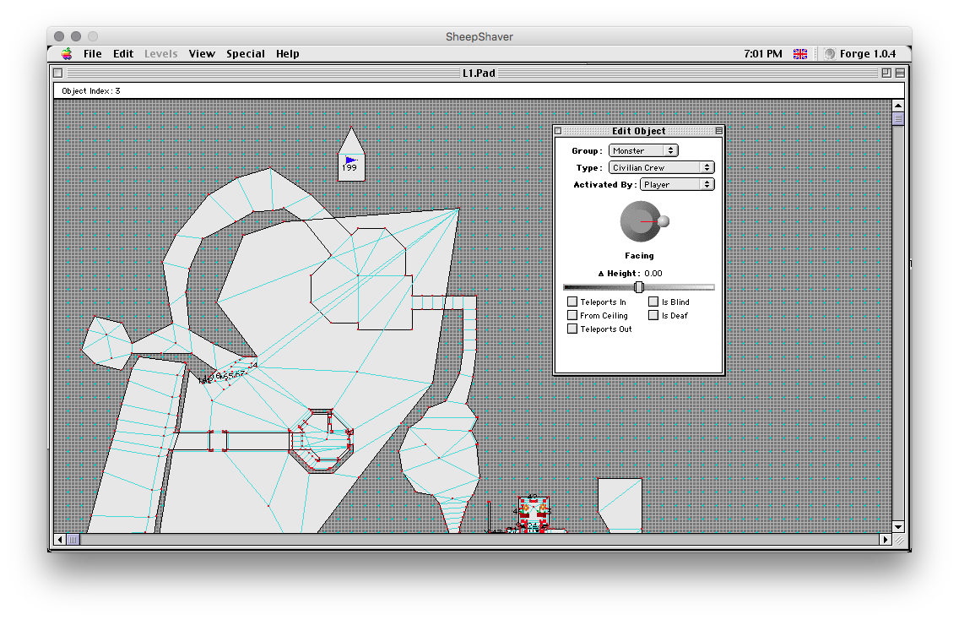Open the Type dropdown showing Civilian Crew

662,168
